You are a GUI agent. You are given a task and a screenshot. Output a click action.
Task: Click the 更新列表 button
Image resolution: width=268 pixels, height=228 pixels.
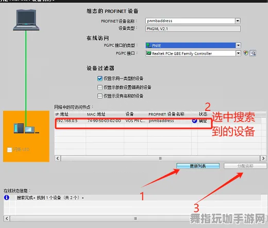point(198,166)
